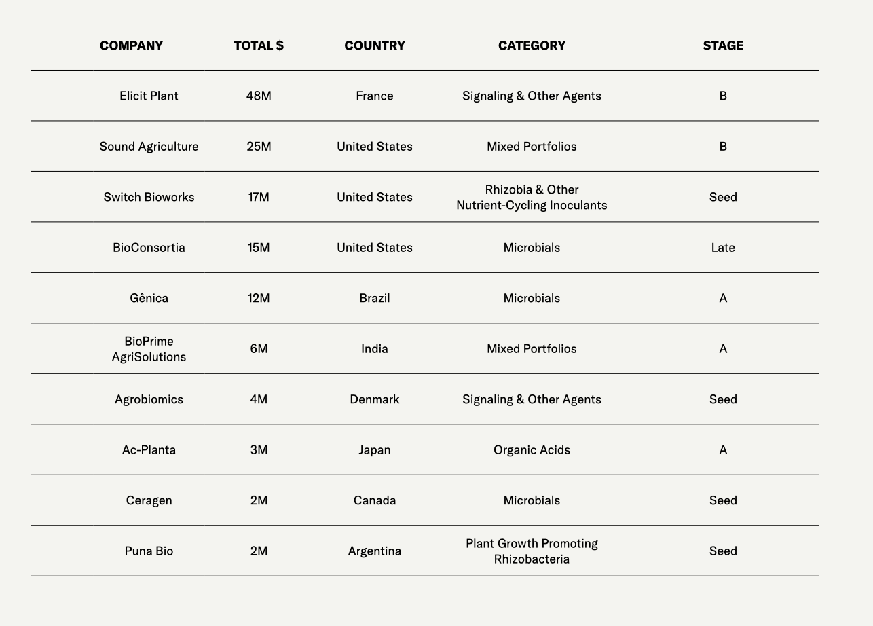Click the TOTAL $ column header
873x626 pixels.
click(x=259, y=45)
